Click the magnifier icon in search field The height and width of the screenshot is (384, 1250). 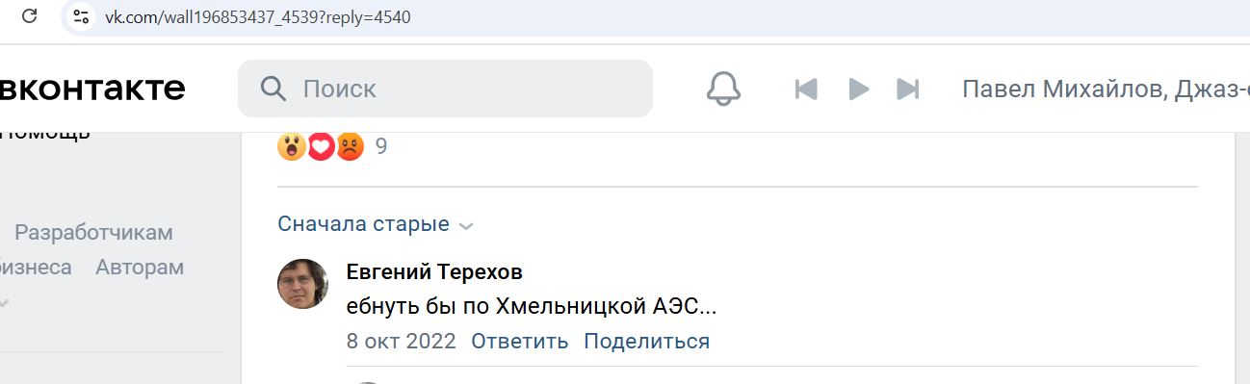click(x=274, y=90)
